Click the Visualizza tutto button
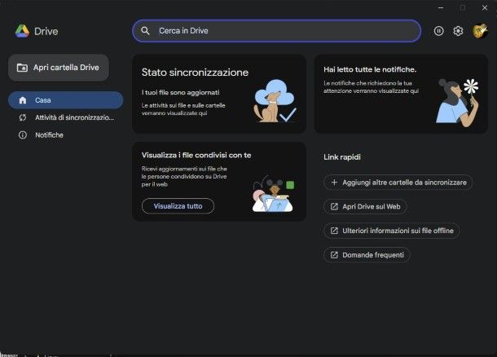This screenshot has width=497, height=357. click(x=178, y=206)
